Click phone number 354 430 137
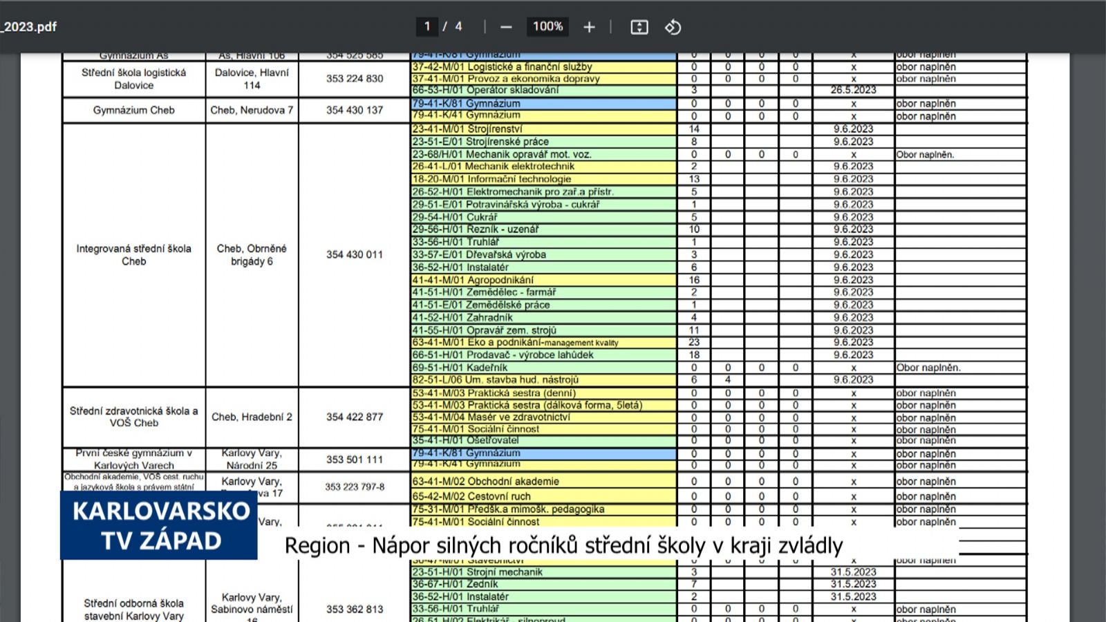Image resolution: width=1106 pixels, height=622 pixels. click(355, 110)
